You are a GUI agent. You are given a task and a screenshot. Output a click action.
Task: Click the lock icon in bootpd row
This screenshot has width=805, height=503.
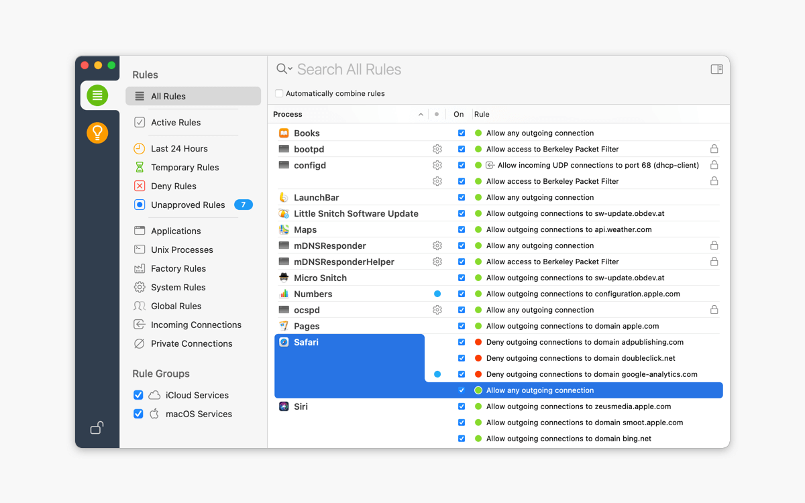(x=714, y=149)
